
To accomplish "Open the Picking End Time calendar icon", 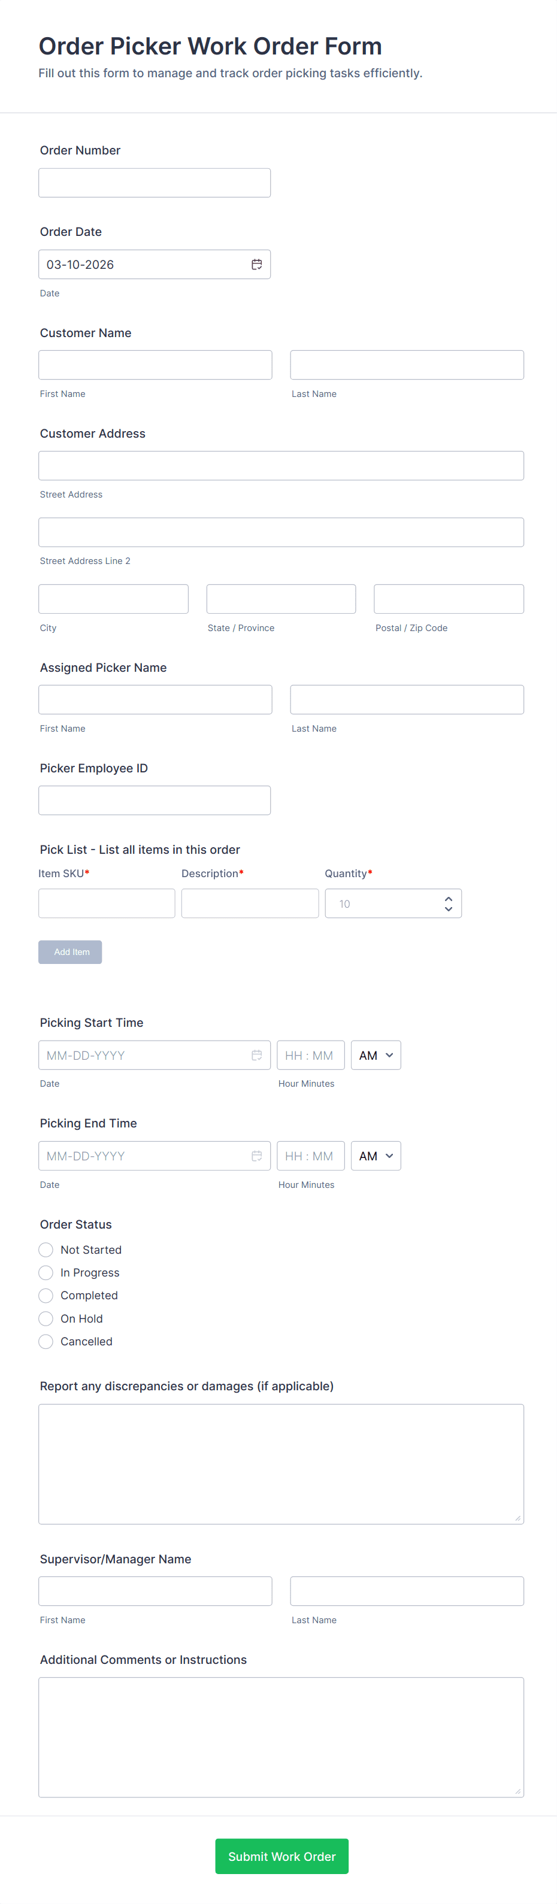I will (x=257, y=1156).
